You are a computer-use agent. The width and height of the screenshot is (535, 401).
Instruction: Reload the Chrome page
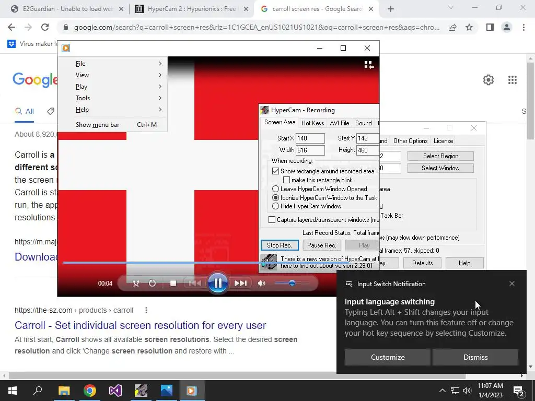point(45,27)
